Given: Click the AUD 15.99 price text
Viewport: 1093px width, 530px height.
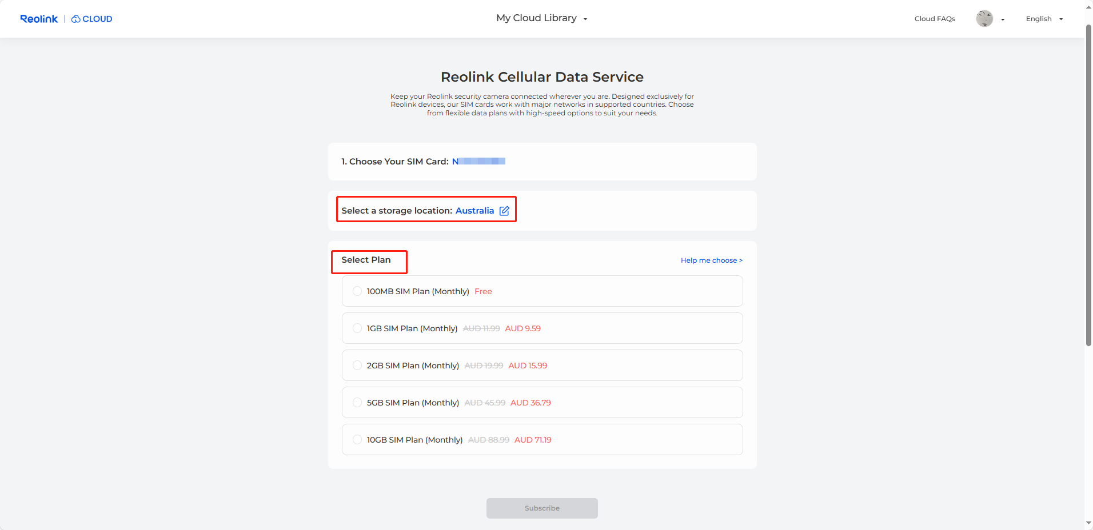Looking at the screenshot, I should click(x=528, y=366).
